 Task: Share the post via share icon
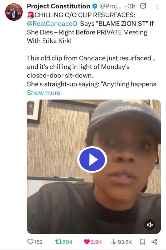tap(154, 242)
